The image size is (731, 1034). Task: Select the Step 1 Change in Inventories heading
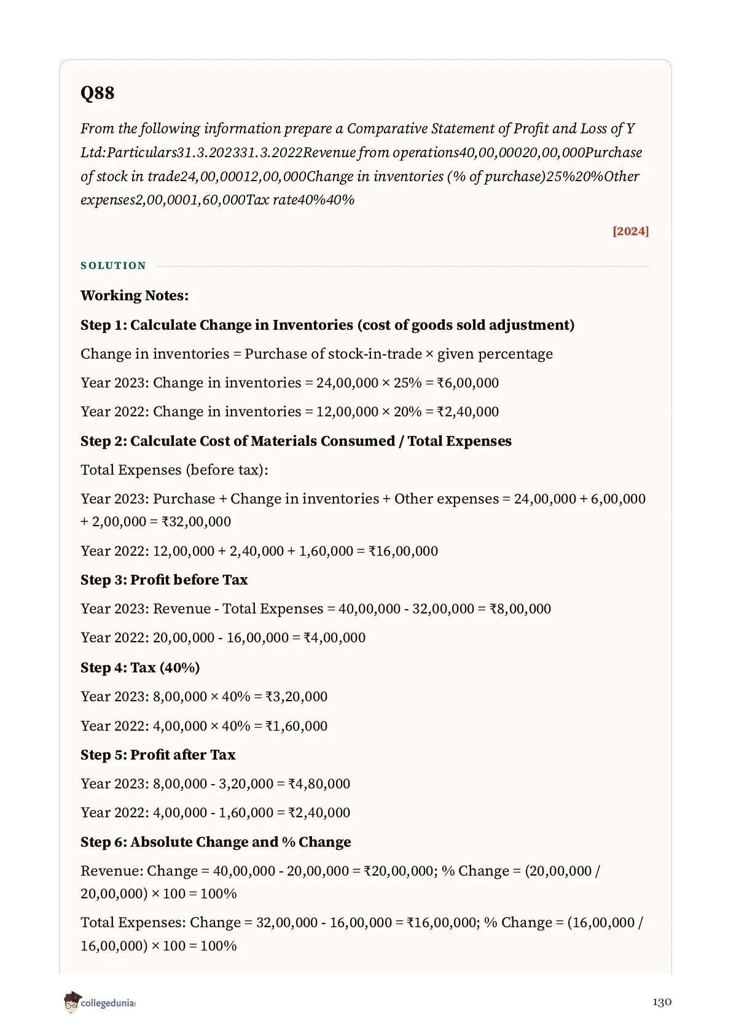[327, 325]
